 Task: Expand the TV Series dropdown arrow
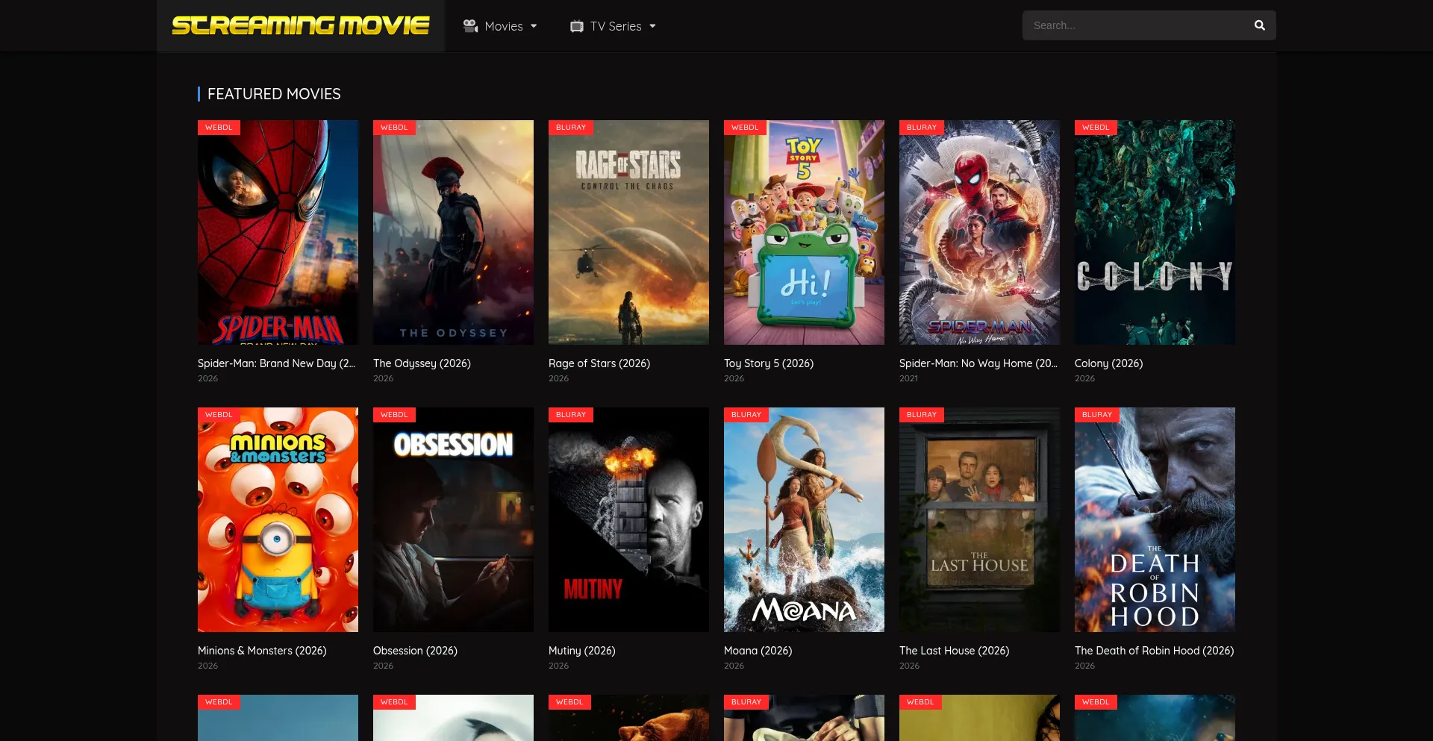652,26
